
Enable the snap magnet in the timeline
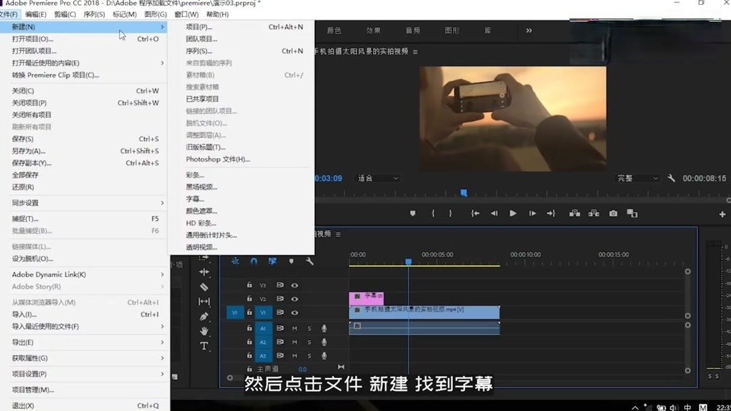(254, 261)
